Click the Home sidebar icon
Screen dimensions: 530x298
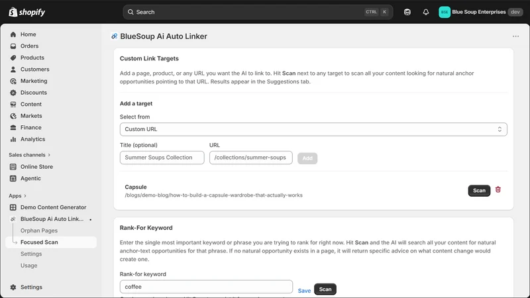(x=13, y=34)
